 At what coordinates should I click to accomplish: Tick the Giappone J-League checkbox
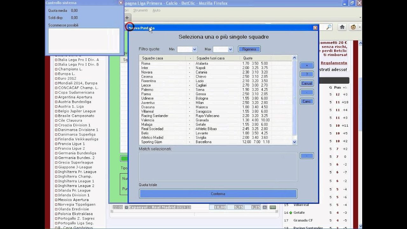coord(56,167)
